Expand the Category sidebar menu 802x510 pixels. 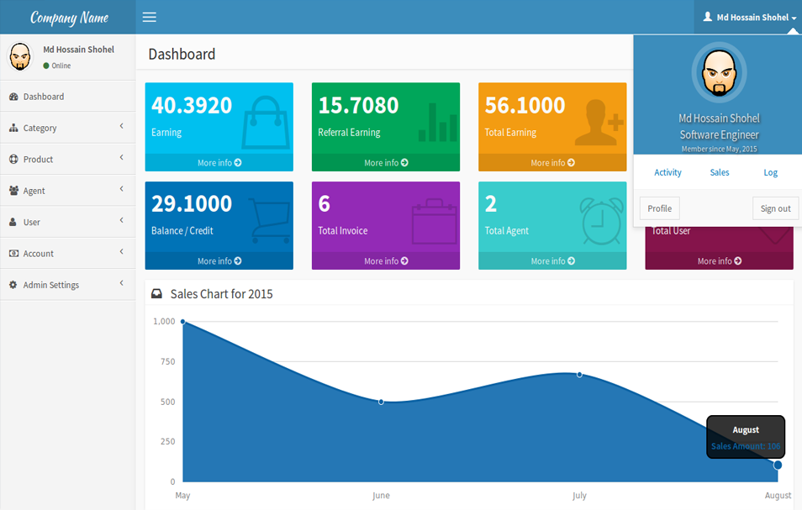(67, 128)
